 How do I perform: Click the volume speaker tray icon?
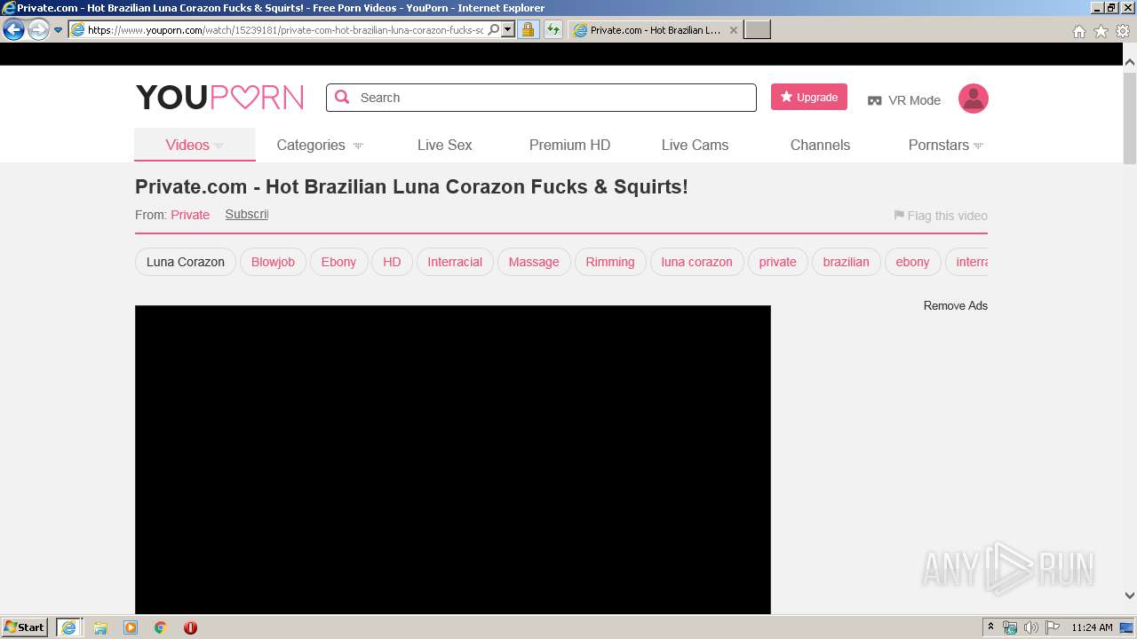[1031, 627]
